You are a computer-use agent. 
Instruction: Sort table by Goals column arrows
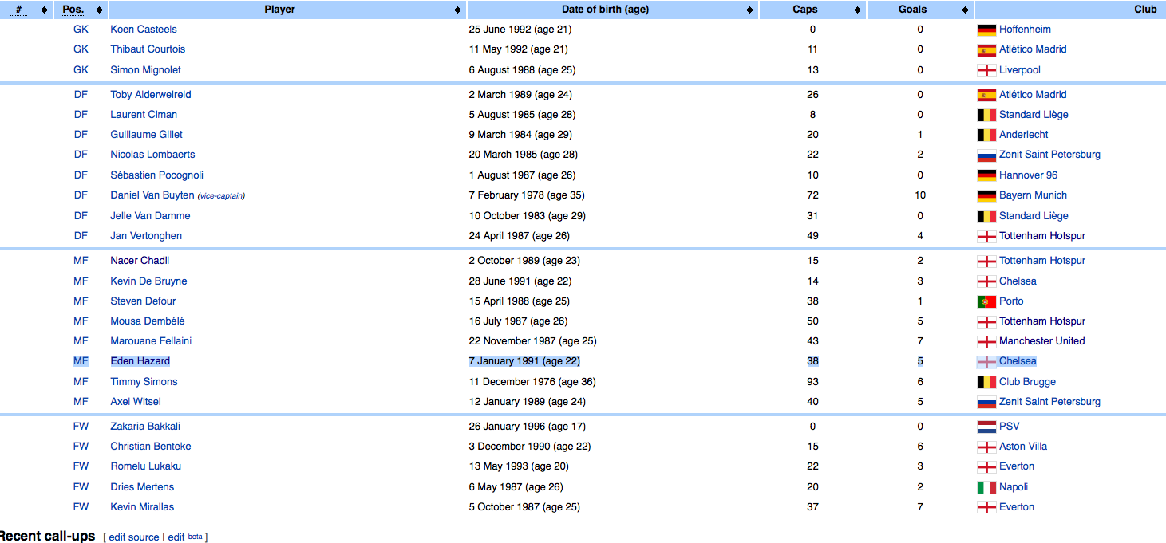click(966, 10)
